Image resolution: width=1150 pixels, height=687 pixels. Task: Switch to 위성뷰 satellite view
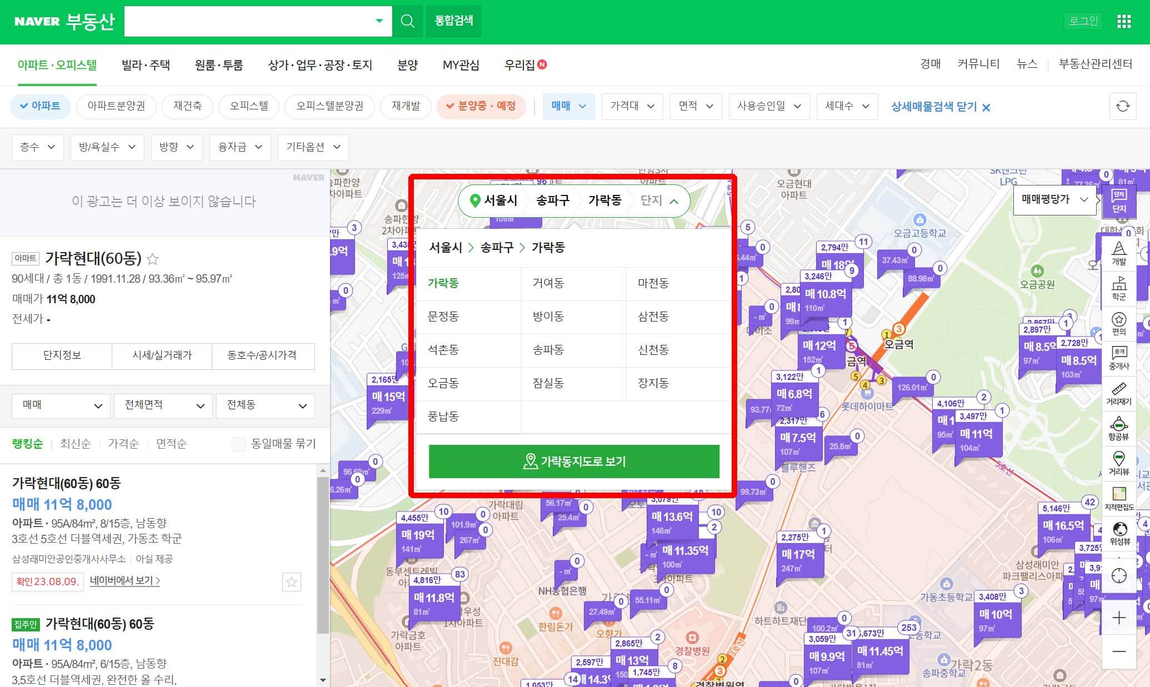(1119, 533)
